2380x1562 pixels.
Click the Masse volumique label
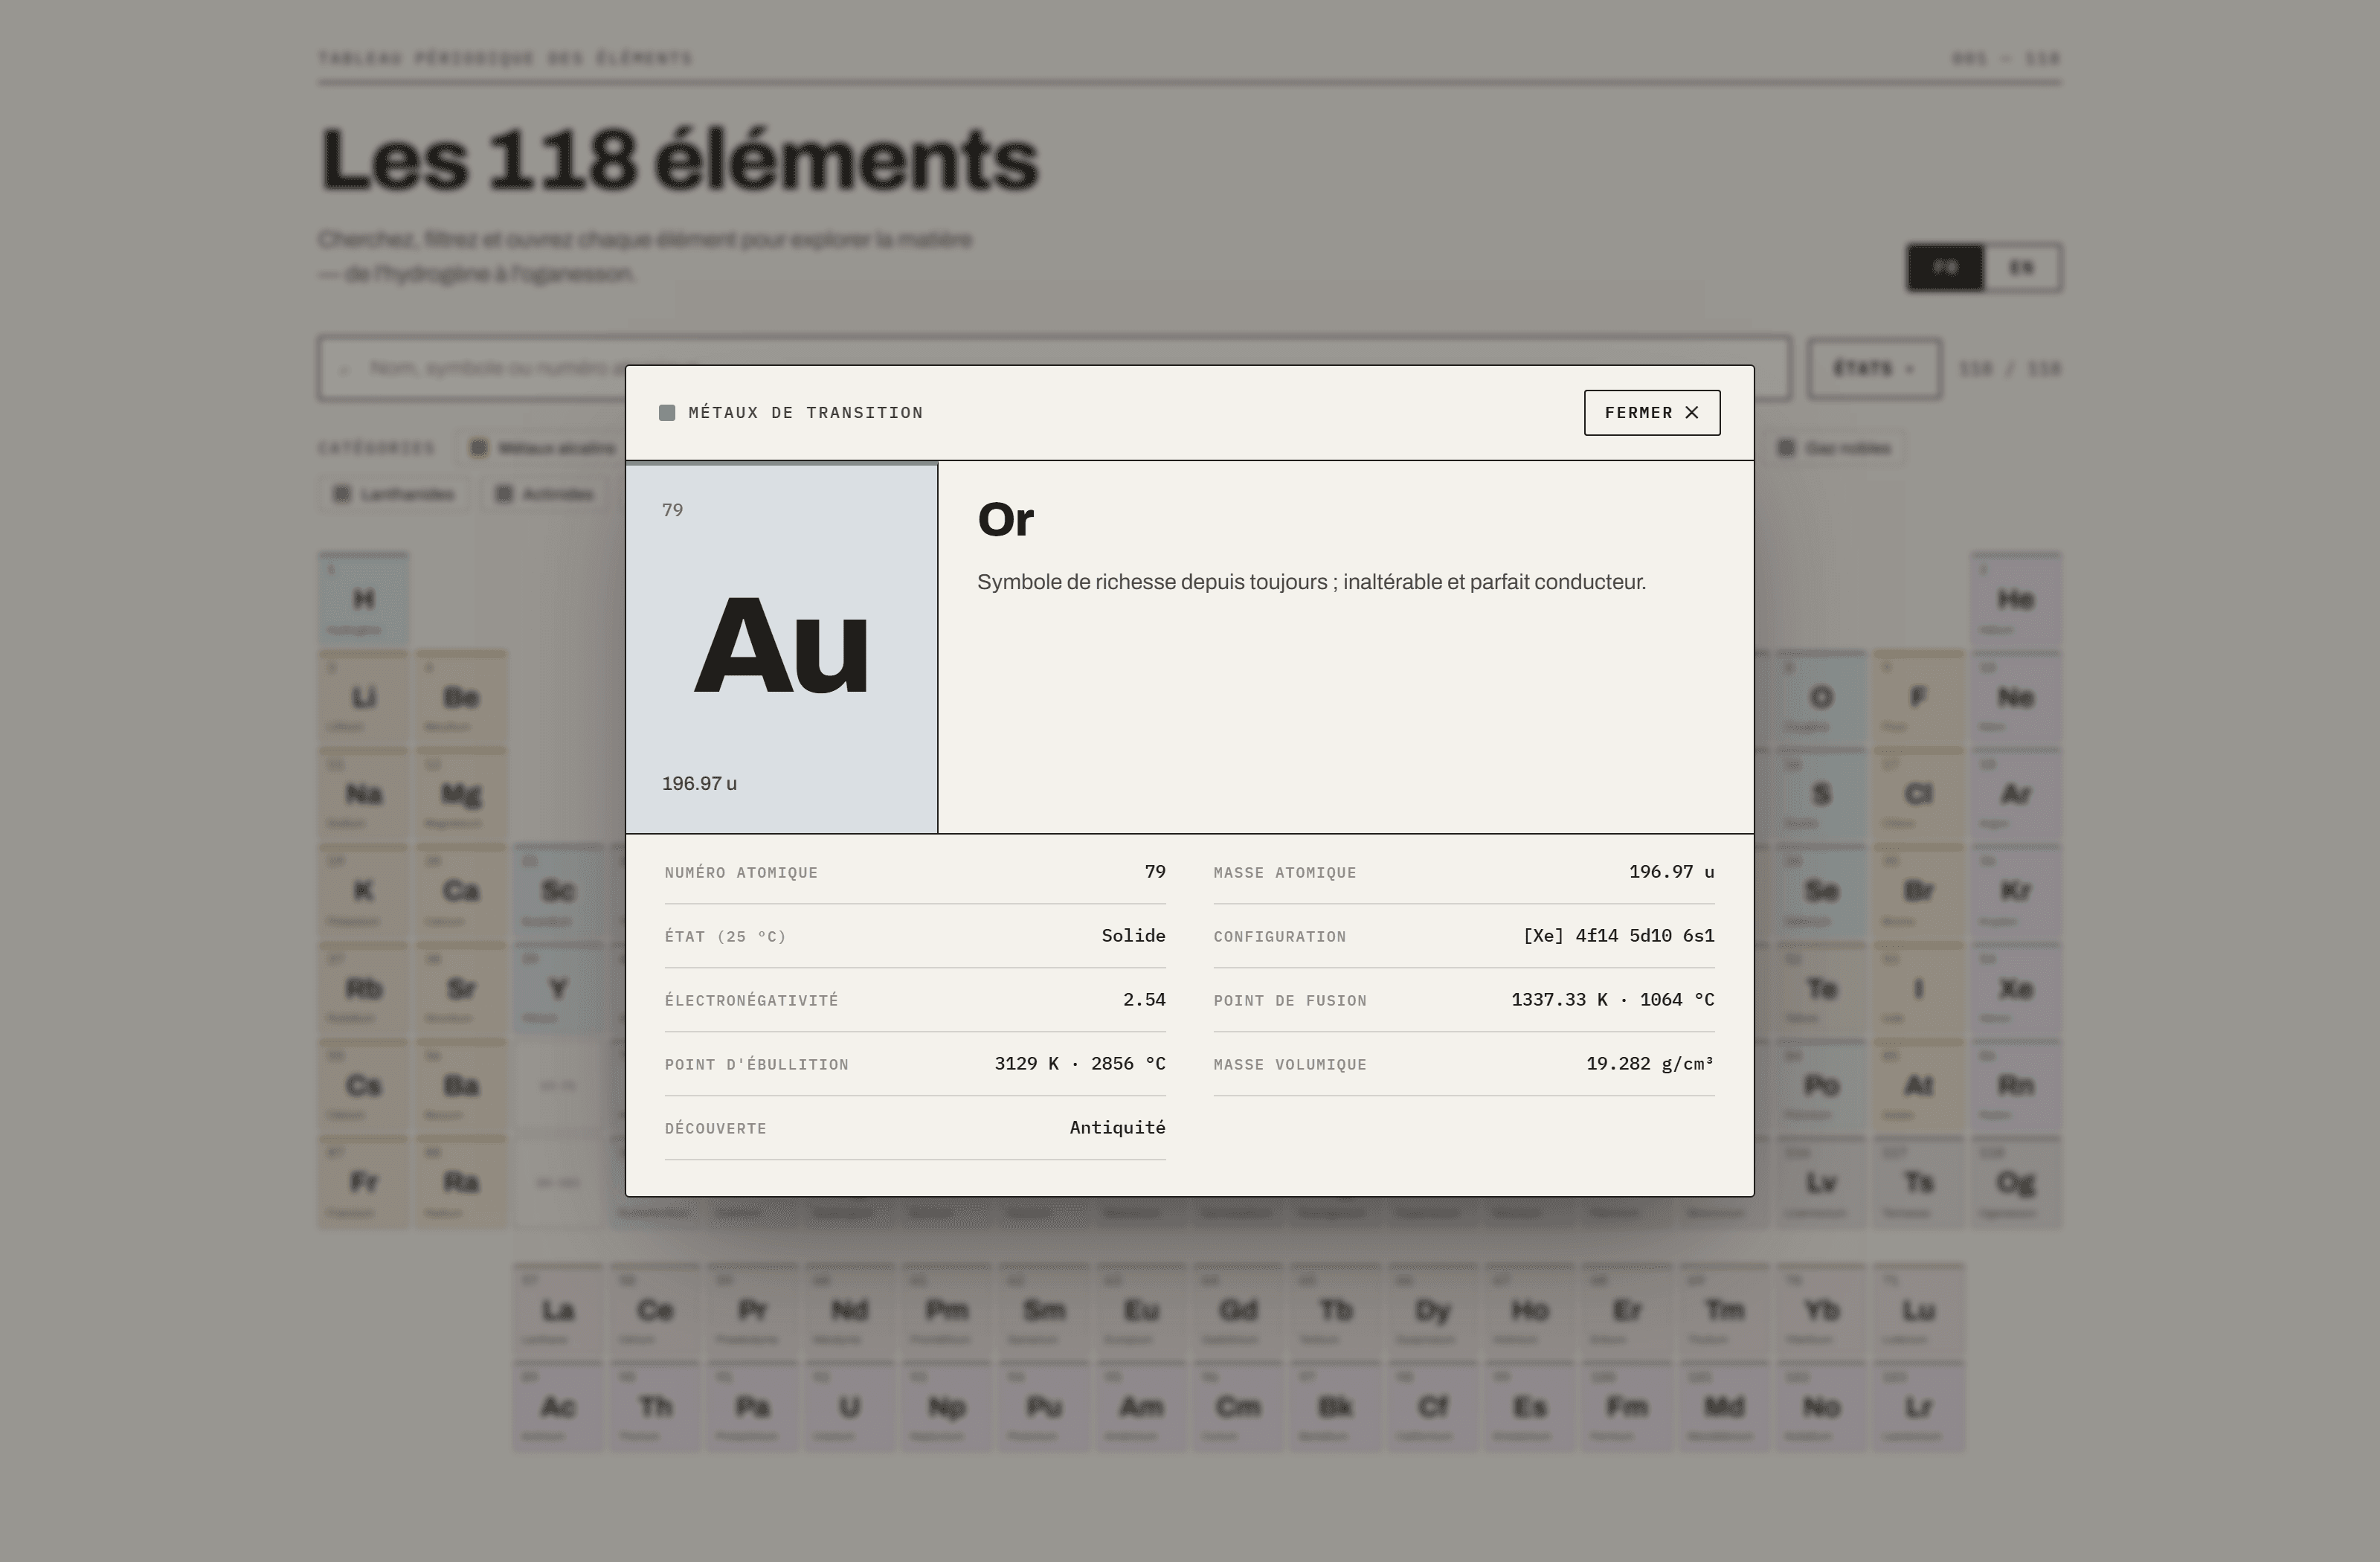tap(1290, 1065)
